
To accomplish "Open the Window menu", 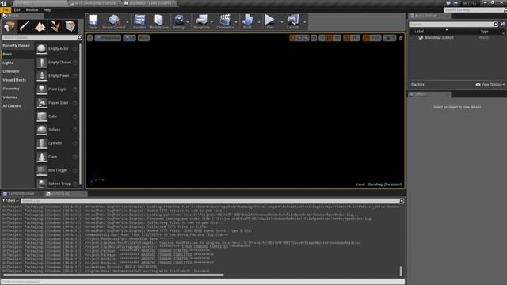I will 32,10.
